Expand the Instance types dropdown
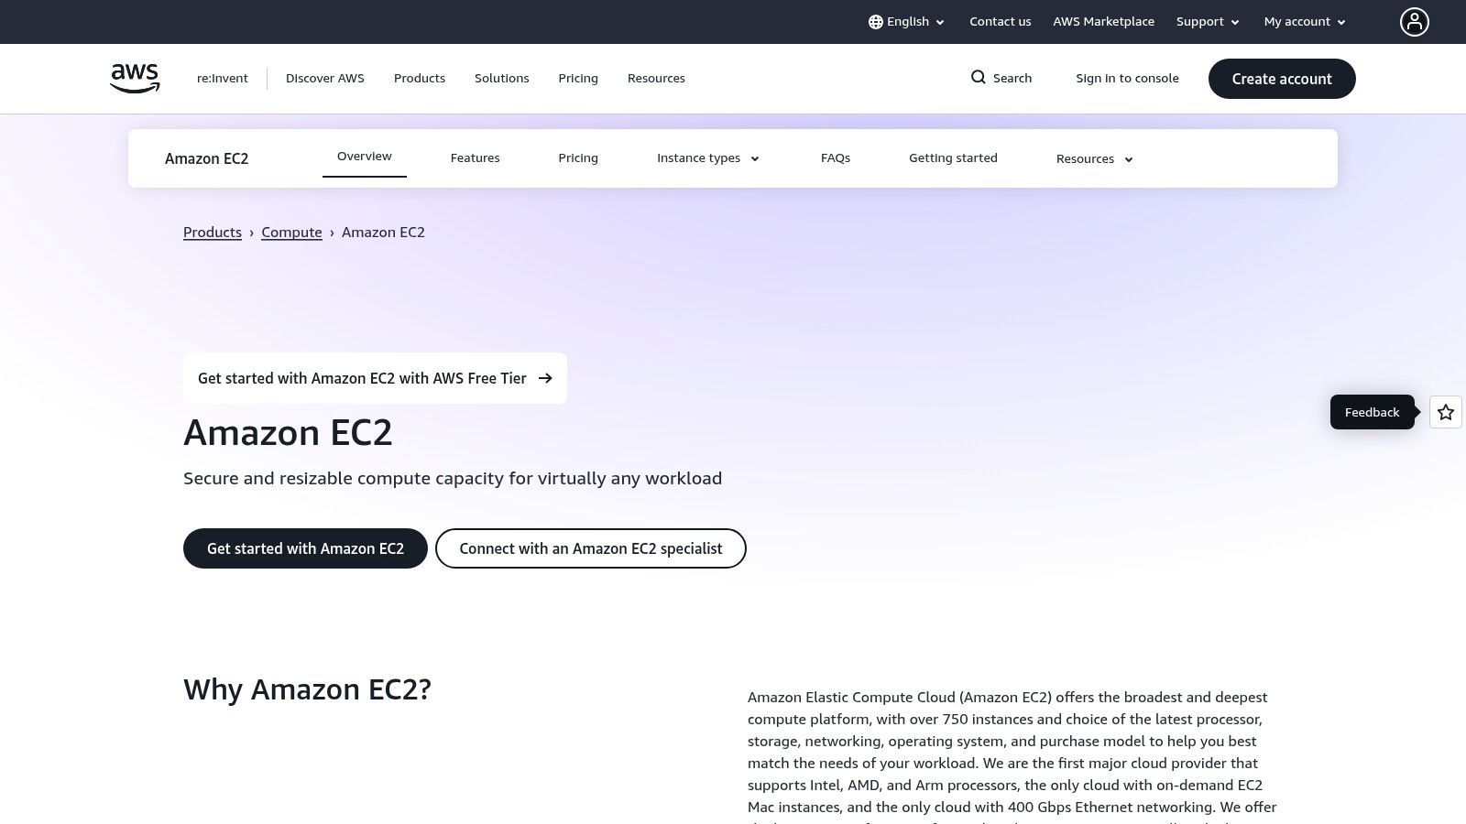 click(706, 157)
